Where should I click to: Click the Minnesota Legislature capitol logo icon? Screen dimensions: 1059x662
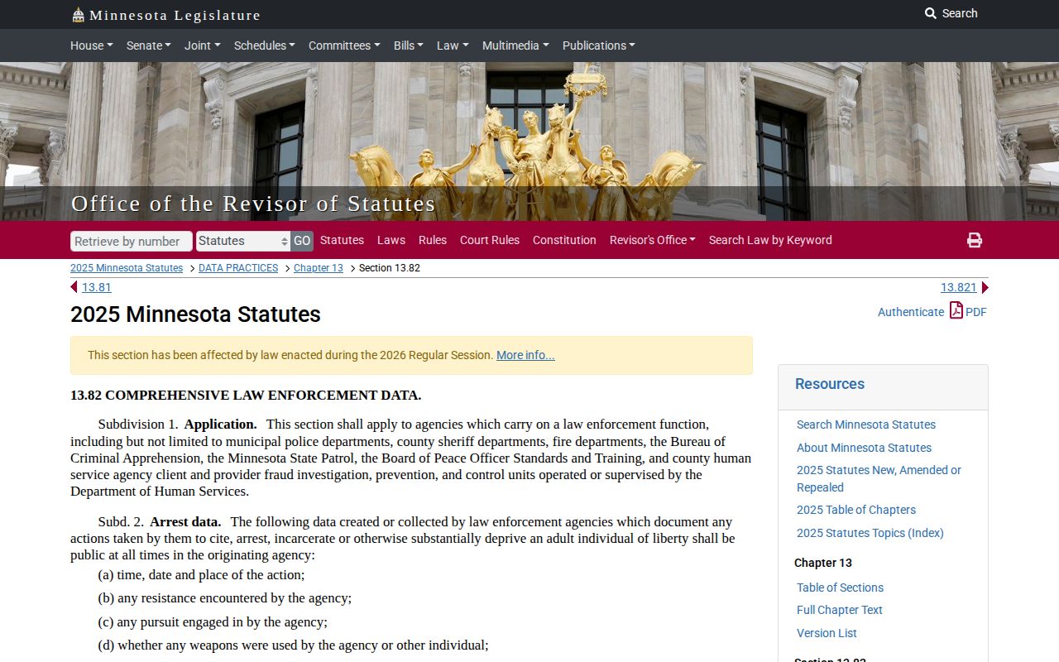78,15
